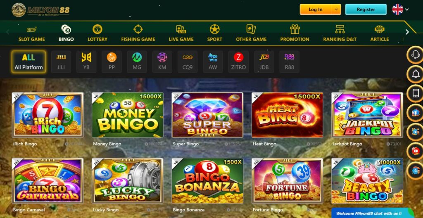Screen dimensions: 423x218
Task: Launch the Money Bingo game thumbnail
Action: point(128,115)
